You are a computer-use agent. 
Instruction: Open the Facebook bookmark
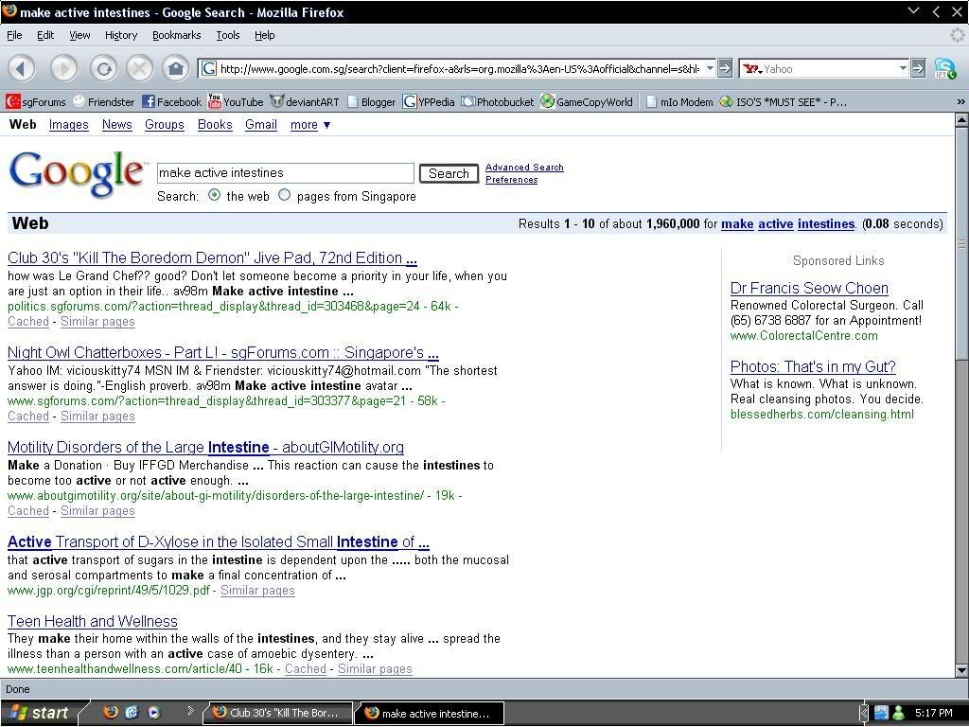[x=172, y=102]
